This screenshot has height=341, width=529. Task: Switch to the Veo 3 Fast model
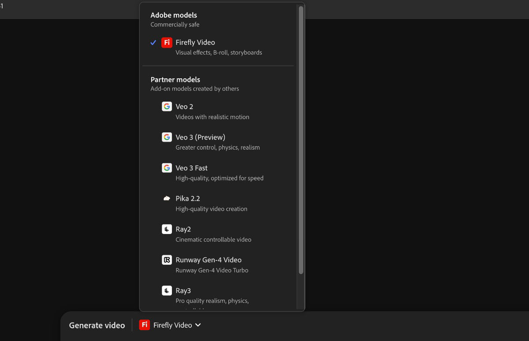(219, 172)
